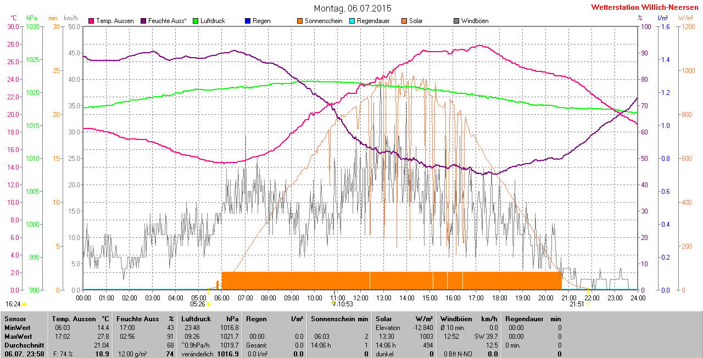Click the 'veränderlich' forecast text
This screenshot has width=703, height=358.
(x=198, y=354)
